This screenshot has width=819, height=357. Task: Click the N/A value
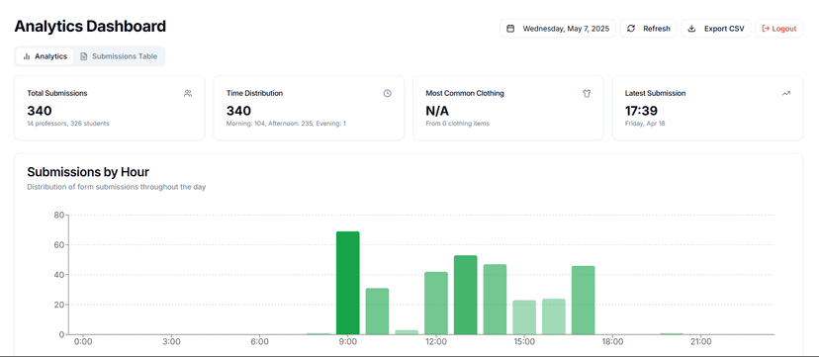tap(437, 111)
